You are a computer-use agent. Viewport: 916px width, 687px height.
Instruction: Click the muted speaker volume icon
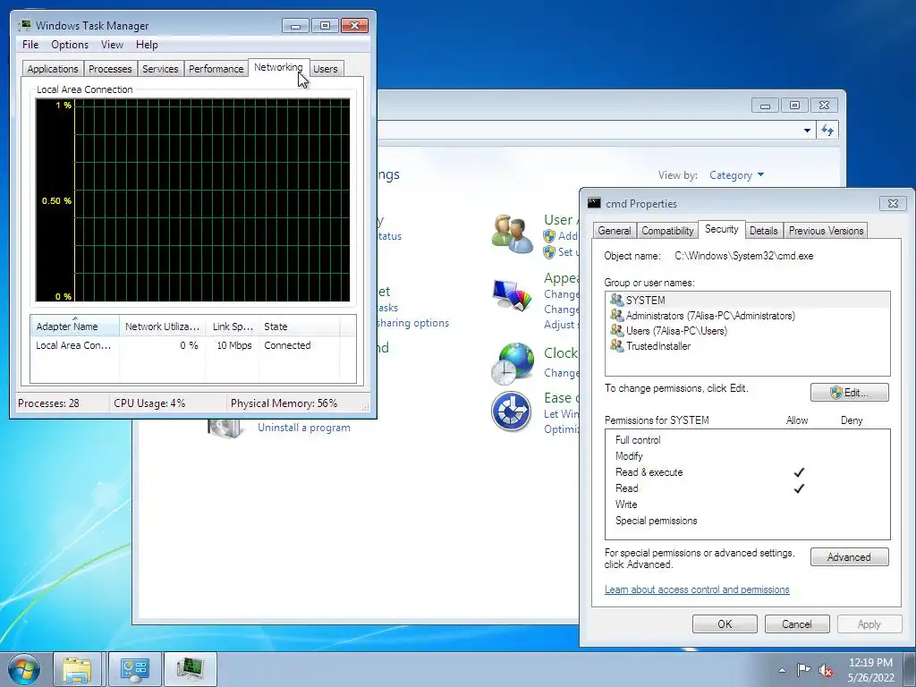pos(826,670)
